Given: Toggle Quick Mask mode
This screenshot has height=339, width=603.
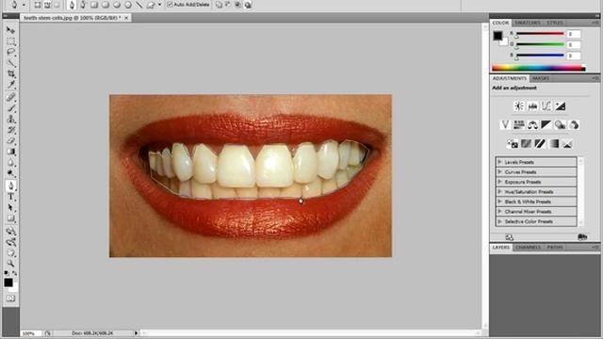Looking at the screenshot, I should 10,299.
